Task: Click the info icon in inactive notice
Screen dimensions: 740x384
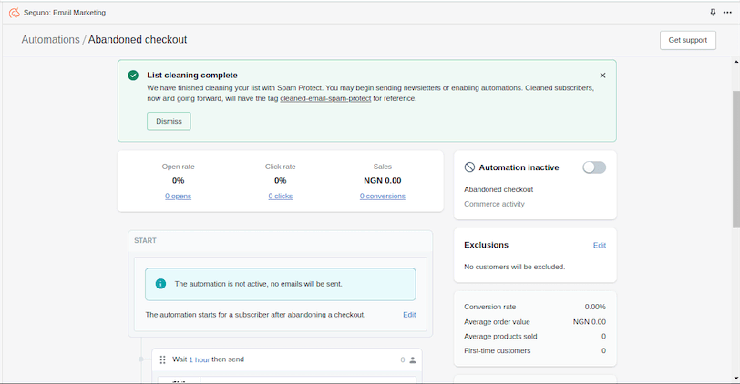Action: tap(161, 284)
